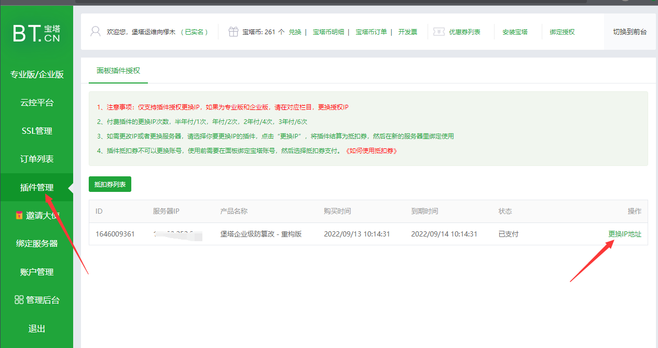Click the gift icon beside 邀请大使
658x348 pixels.
(x=19, y=215)
